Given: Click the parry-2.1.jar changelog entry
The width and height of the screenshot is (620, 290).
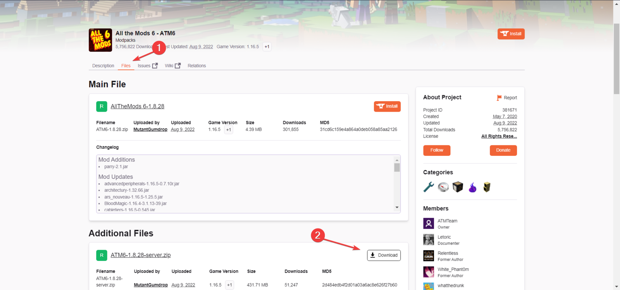Looking at the screenshot, I should pyautogui.click(x=116, y=167).
